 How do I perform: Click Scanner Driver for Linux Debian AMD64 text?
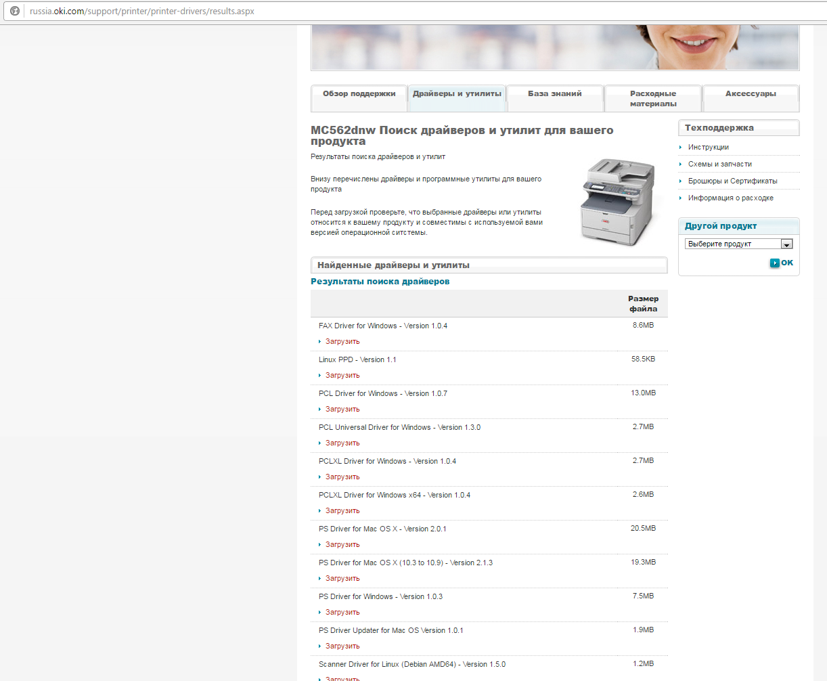[x=412, y=664]
